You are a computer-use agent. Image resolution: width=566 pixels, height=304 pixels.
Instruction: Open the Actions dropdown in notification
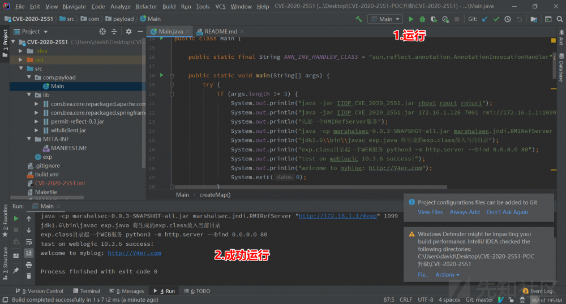(447, 275)
